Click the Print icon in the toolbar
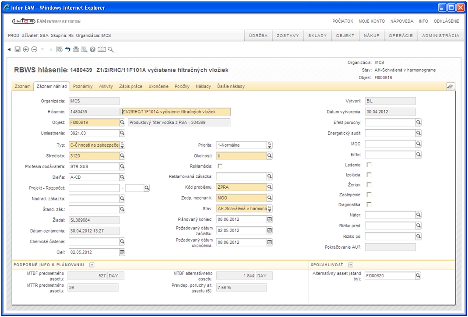The height and width of the screenshot is (317, 468). tap(76, 49)
